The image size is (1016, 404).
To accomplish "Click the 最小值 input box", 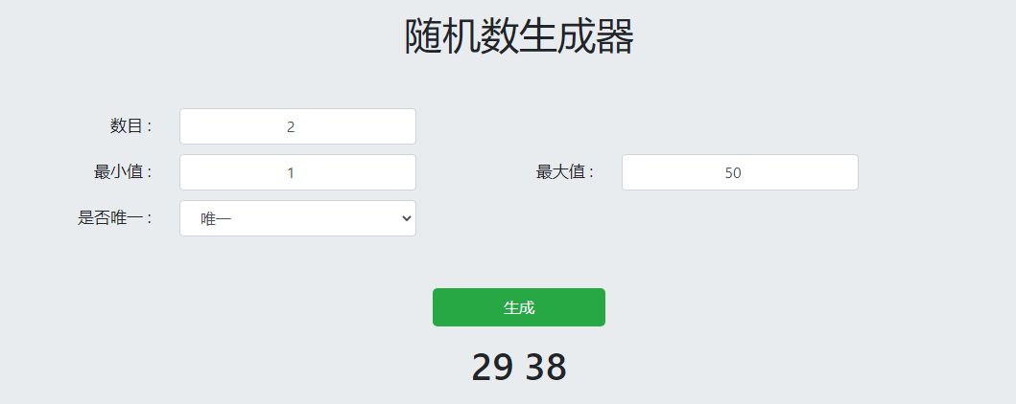I will 297,172.
